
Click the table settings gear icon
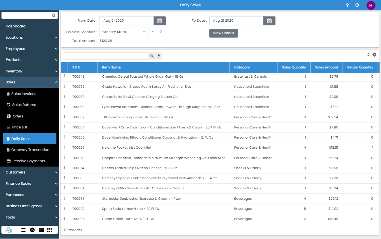(x=374, y=55)
